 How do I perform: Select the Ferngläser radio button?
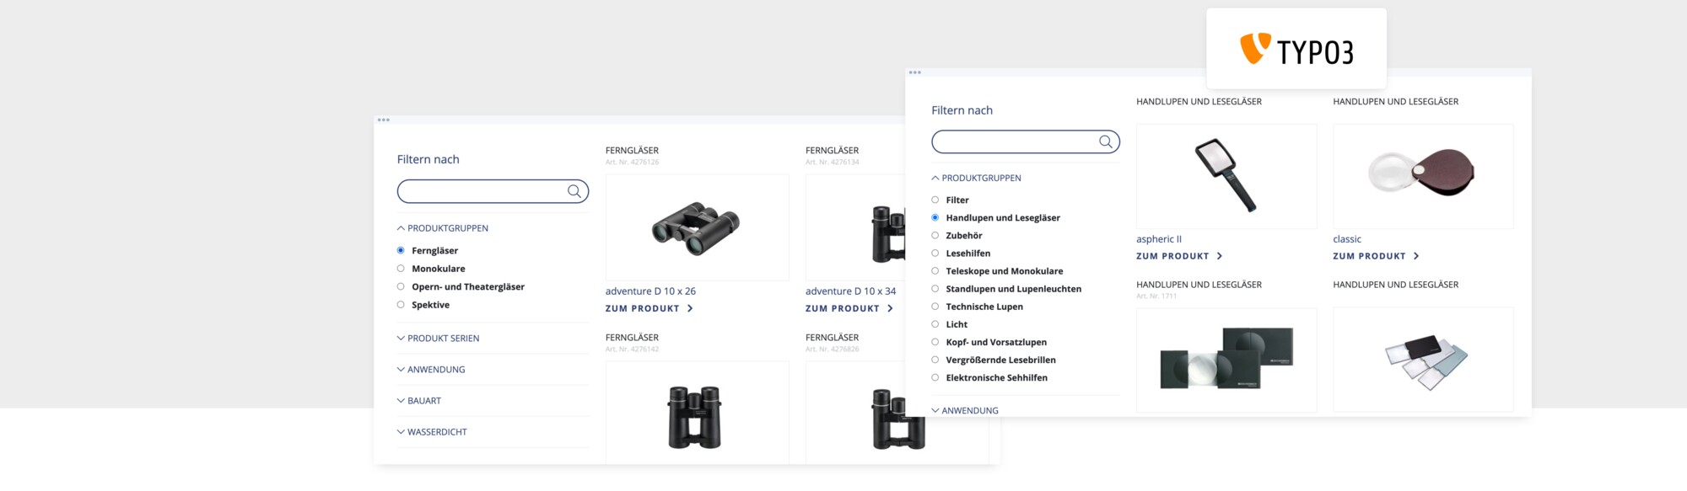click(x=401, y=250)
